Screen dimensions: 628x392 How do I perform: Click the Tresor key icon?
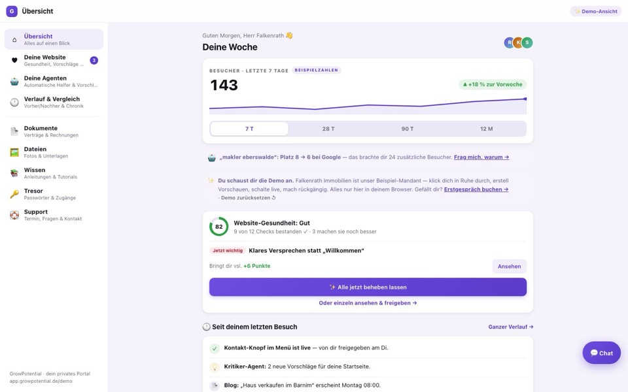tap(14, 194)
